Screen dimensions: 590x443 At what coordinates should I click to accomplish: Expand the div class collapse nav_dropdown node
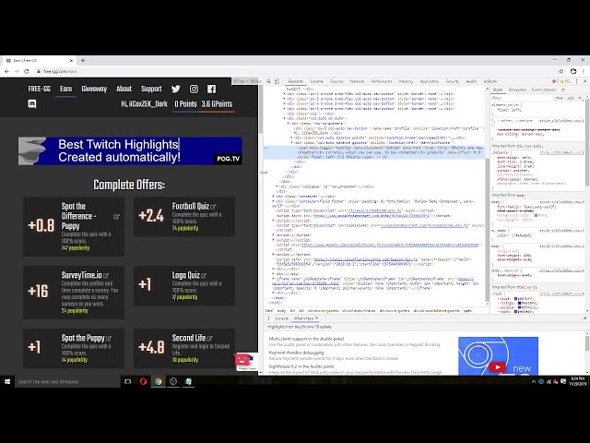tap(277, 186)
